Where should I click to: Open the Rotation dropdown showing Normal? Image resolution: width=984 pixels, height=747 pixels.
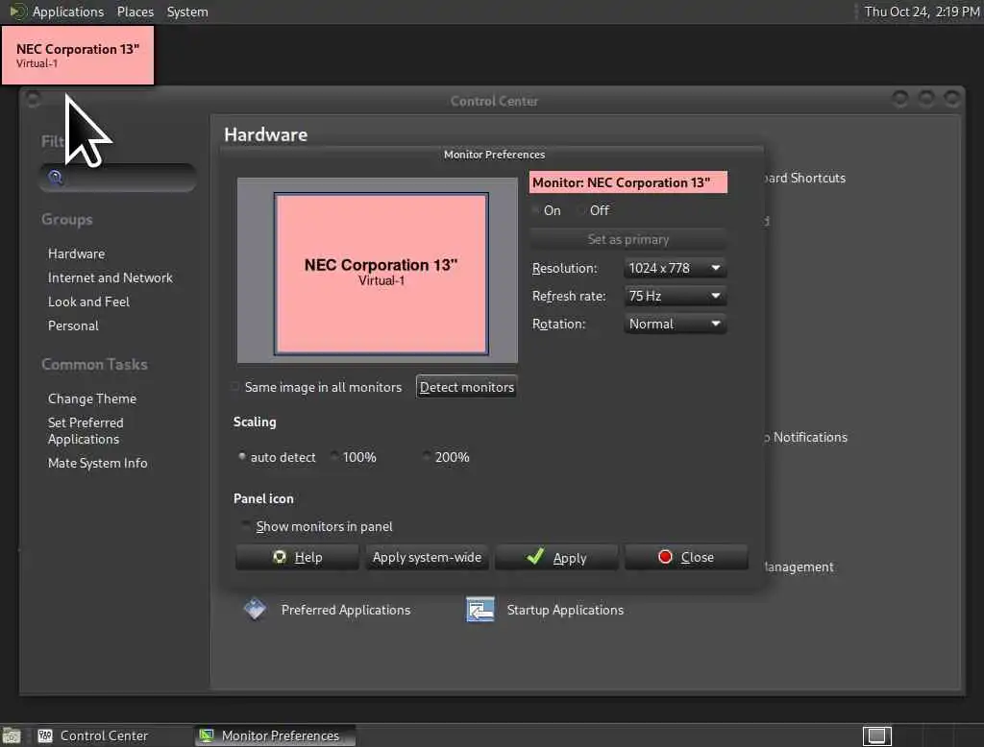point(675,324)
